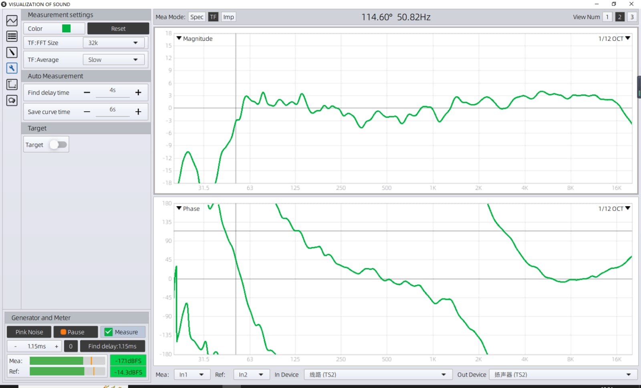Open the Ref input In2 dropdown
Image resolution: width=641 pixels, height=388 pixels.
tap(251, 375)
